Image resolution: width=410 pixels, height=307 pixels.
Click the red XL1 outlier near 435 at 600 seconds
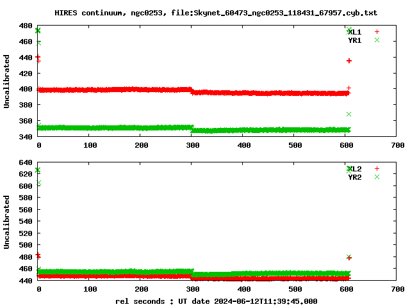[x=349, y=61]
